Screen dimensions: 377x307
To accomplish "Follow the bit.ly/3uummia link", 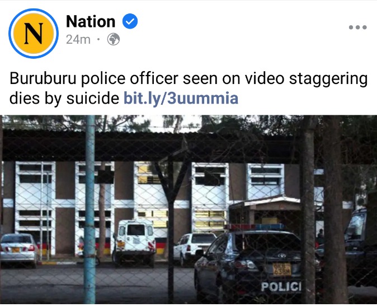I will click(x=181, y=98).
